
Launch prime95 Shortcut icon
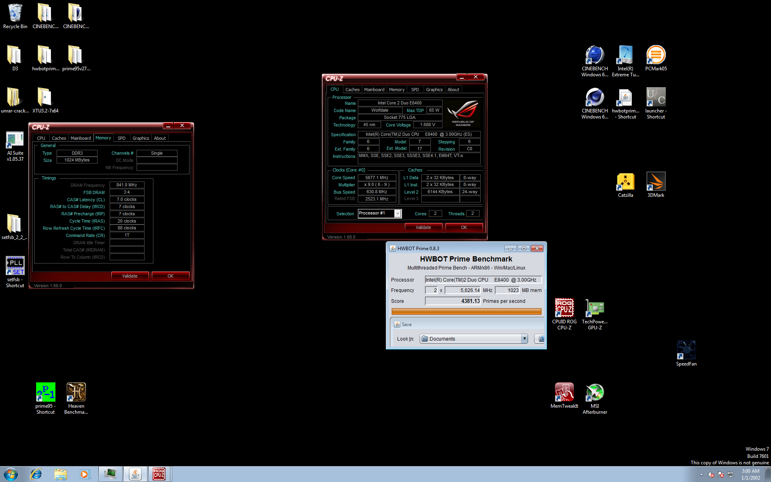(x=45, y=398)
